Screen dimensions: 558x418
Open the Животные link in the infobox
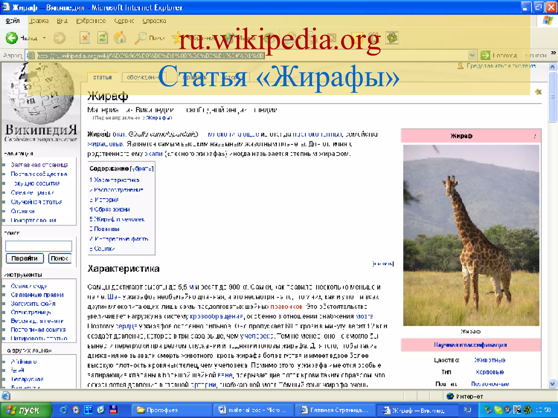coord(490,360)
